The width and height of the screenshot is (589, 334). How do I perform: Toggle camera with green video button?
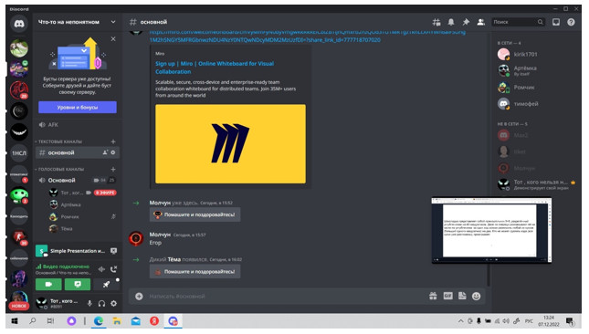pyautogui.click(x=48, y=284)
